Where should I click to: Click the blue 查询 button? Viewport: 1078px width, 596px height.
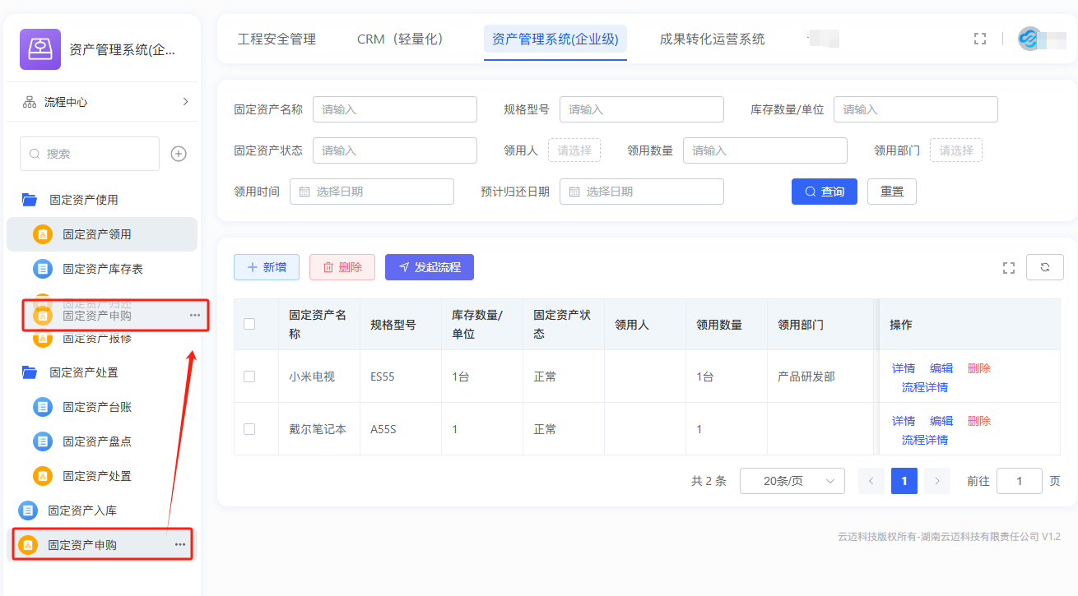(x=824, y=192)
